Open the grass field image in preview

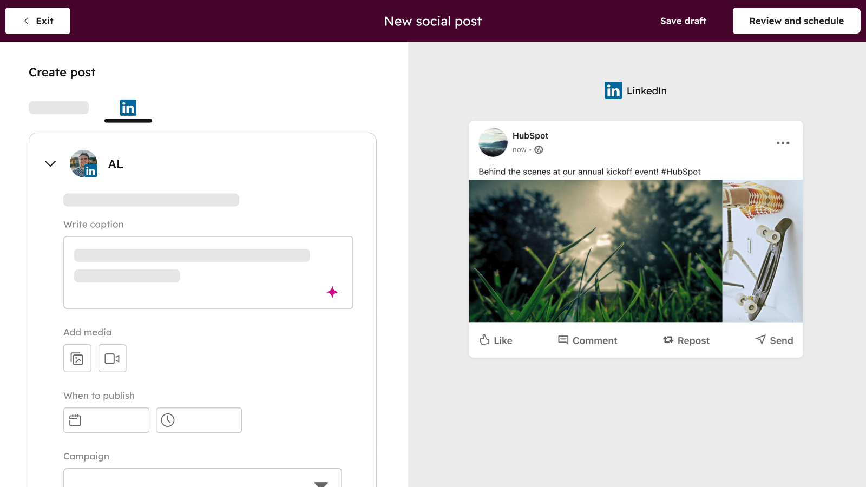point(595,251)
